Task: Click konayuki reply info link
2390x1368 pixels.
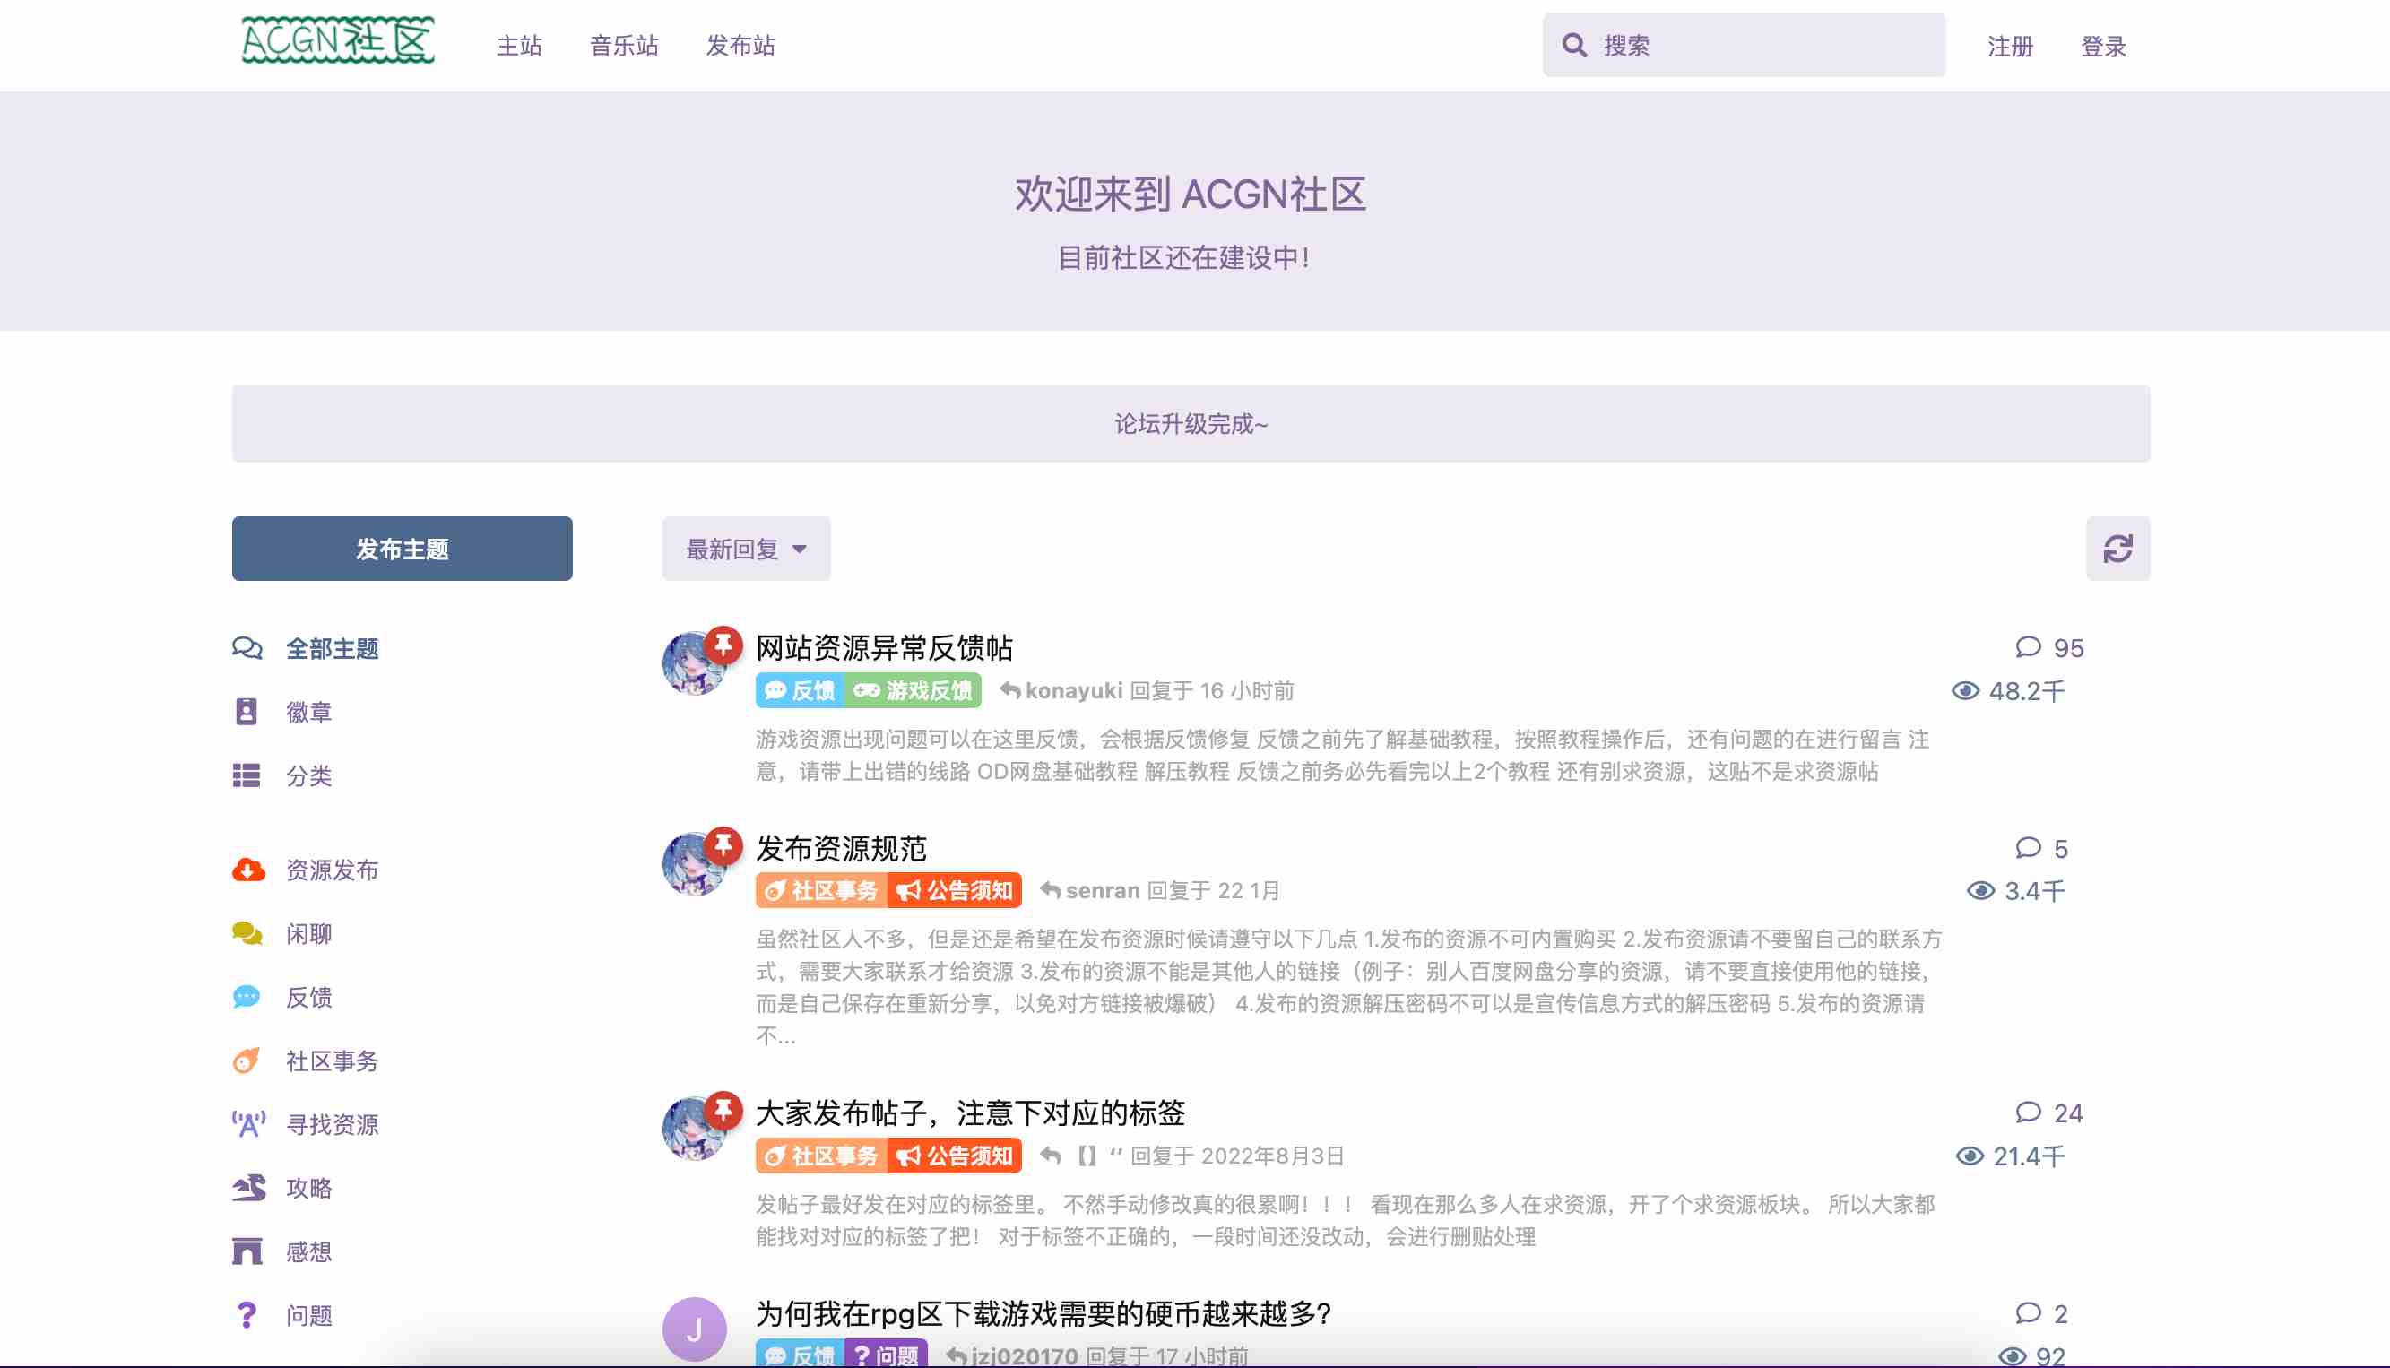Action: [x=1147, y=690]
